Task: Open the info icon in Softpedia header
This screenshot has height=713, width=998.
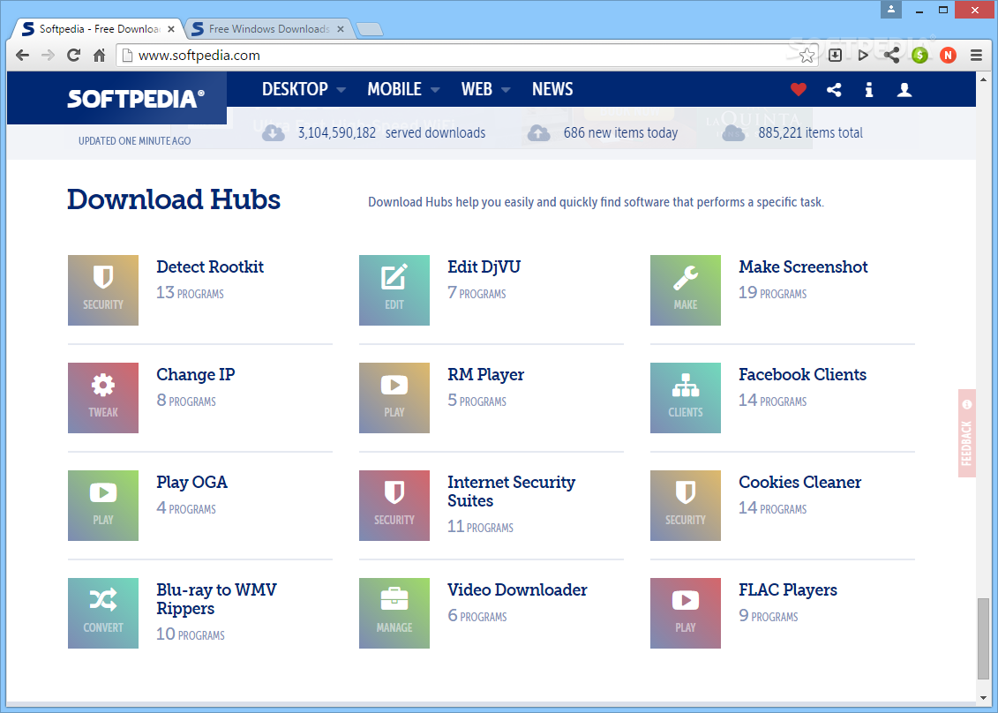Action: 869,90
